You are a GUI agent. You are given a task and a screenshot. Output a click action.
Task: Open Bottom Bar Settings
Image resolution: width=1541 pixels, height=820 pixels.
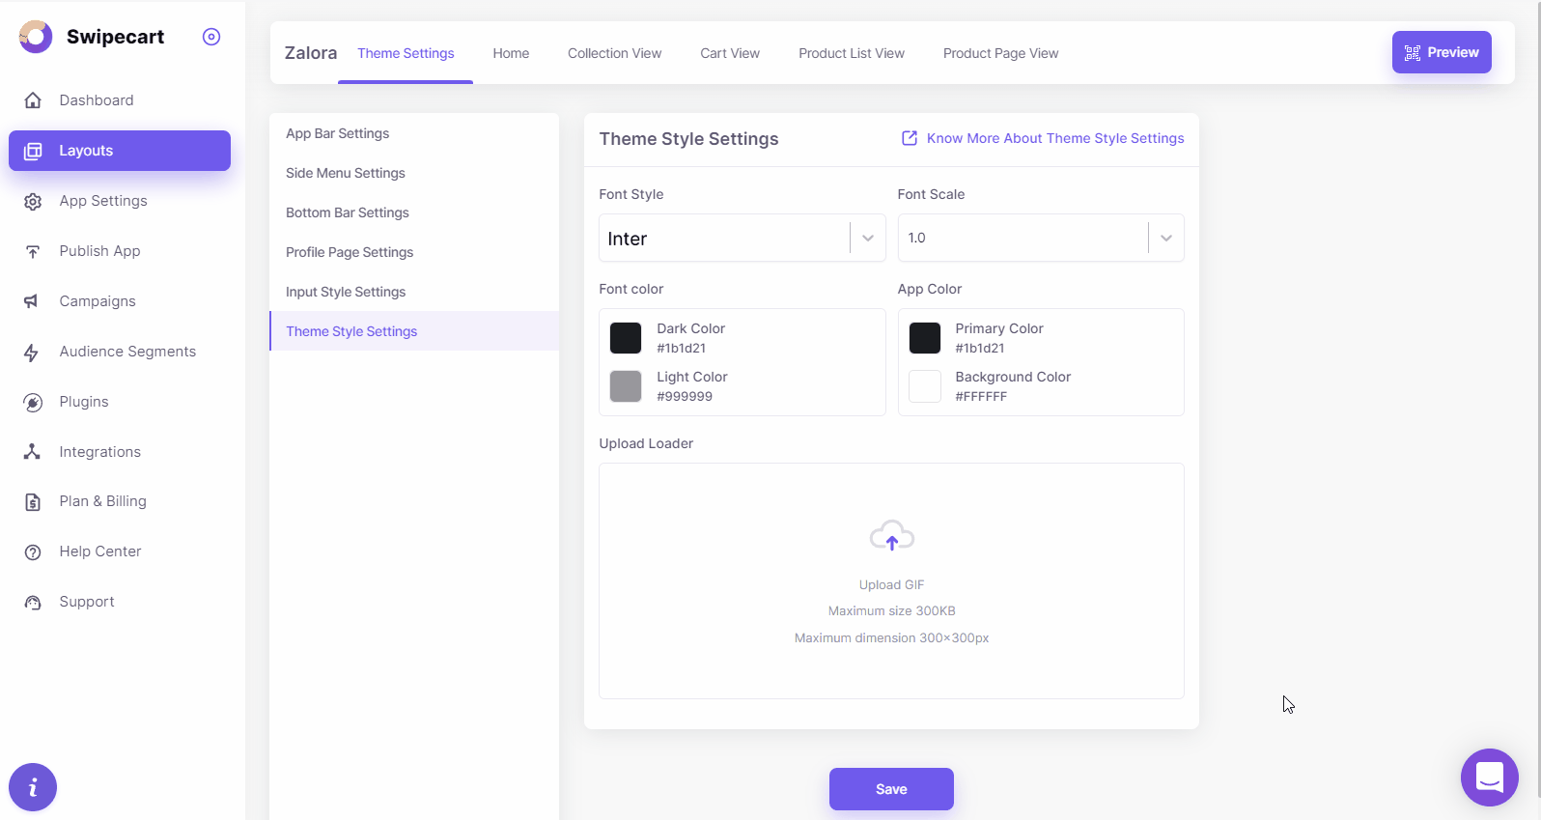tap(414, 212)
